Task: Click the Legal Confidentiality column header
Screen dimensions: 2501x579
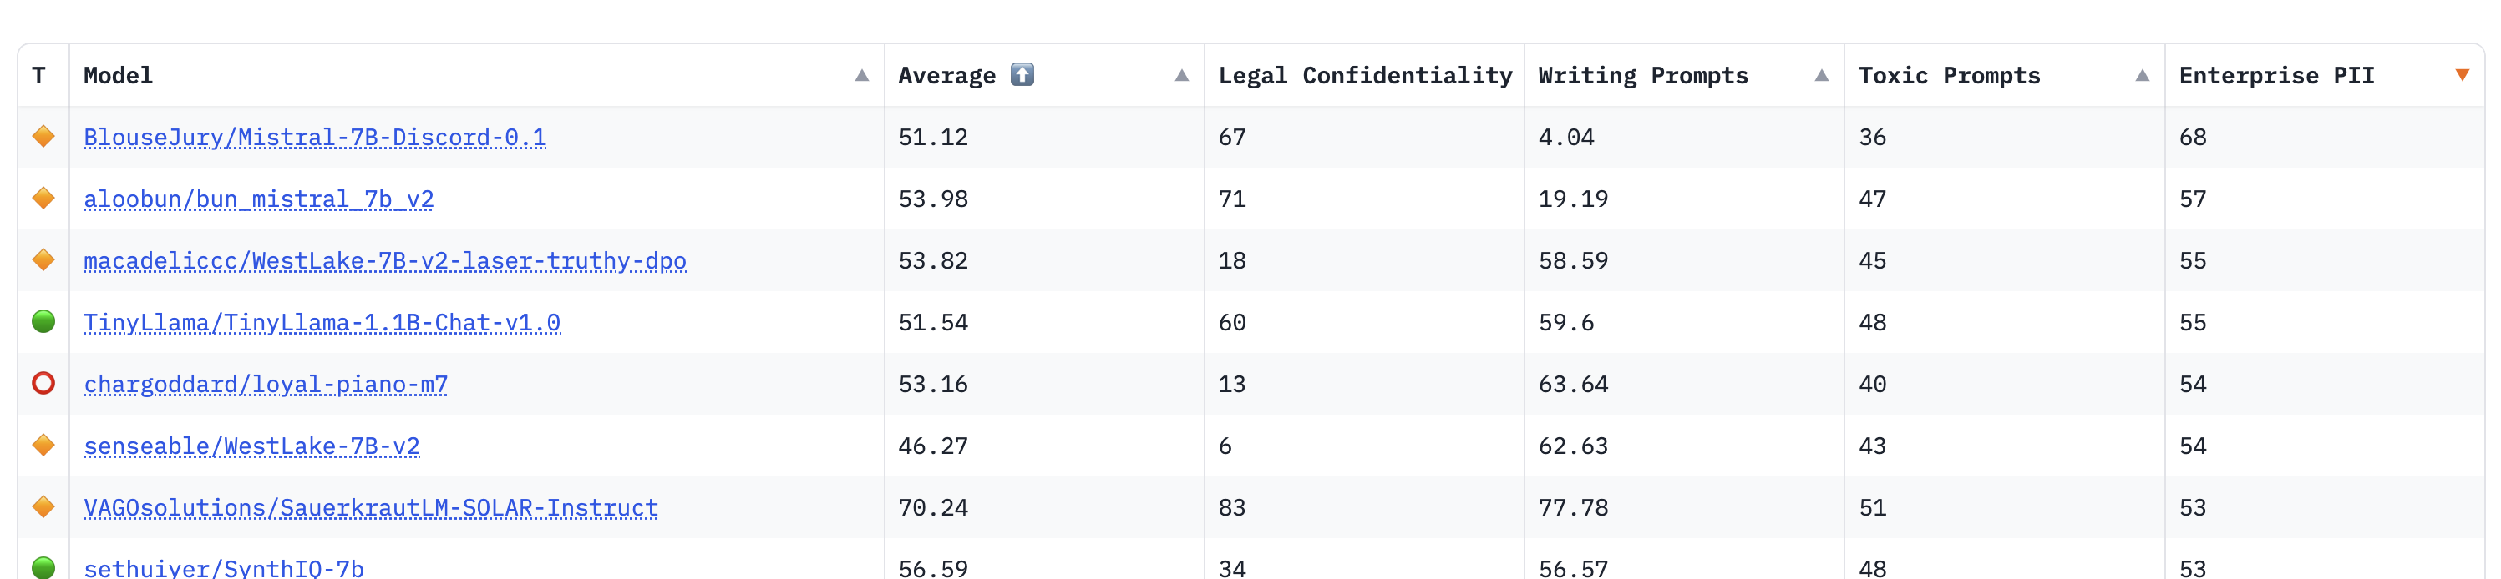Action: coord(1364,73)
